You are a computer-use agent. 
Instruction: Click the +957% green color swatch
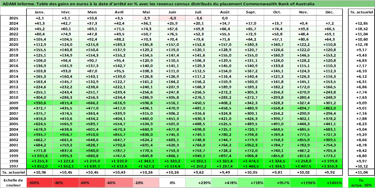[x=277, y=183]
